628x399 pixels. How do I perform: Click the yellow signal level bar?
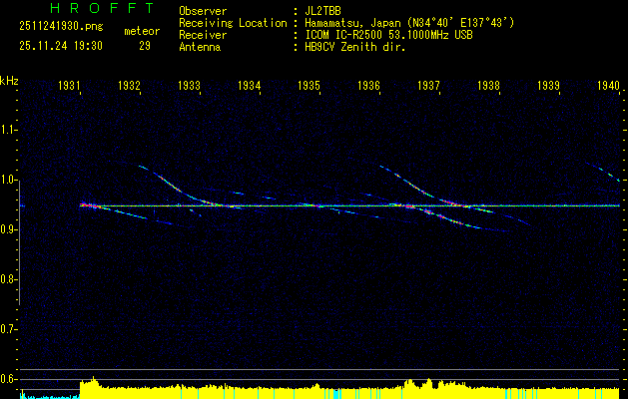[x=300, y=391]
